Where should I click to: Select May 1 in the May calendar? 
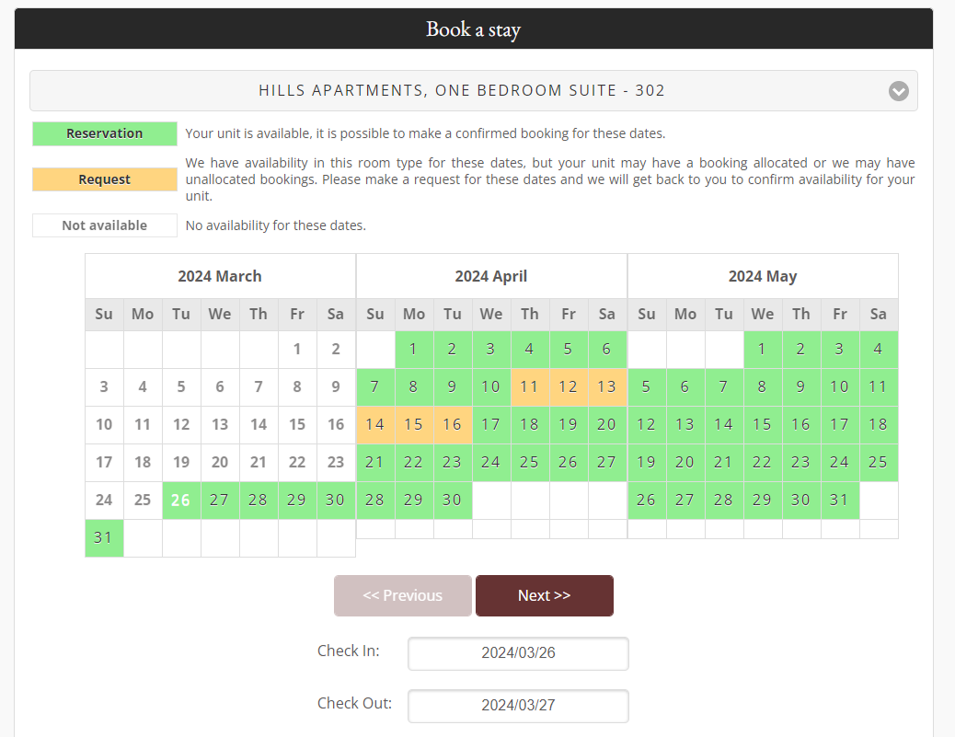tap(762, 350)
